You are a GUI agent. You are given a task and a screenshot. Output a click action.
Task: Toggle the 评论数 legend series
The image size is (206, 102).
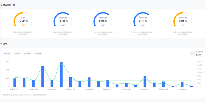[17, 53]
